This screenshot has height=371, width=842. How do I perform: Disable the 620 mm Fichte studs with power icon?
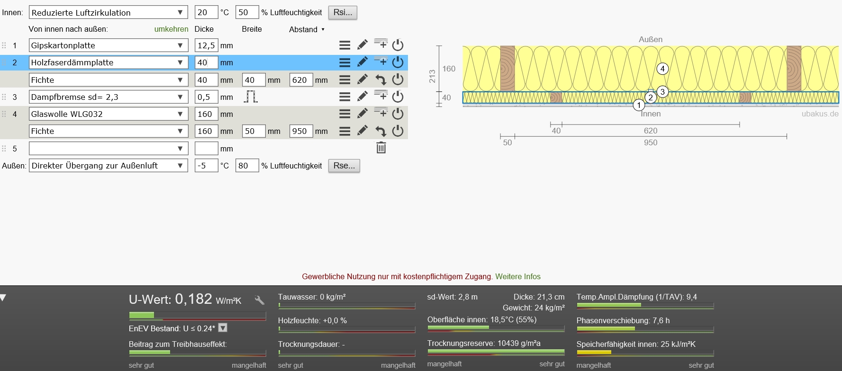click(398, 80)
